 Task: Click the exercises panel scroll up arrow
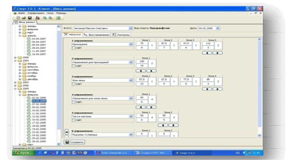click(259, 40)
